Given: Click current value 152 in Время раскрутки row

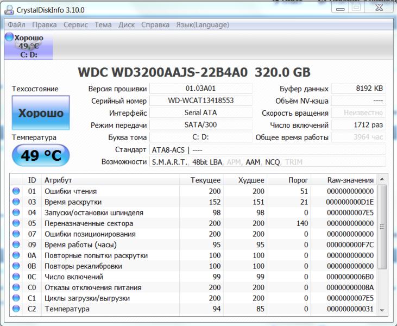Looking at the screenshot, I should tap(215, 202).
